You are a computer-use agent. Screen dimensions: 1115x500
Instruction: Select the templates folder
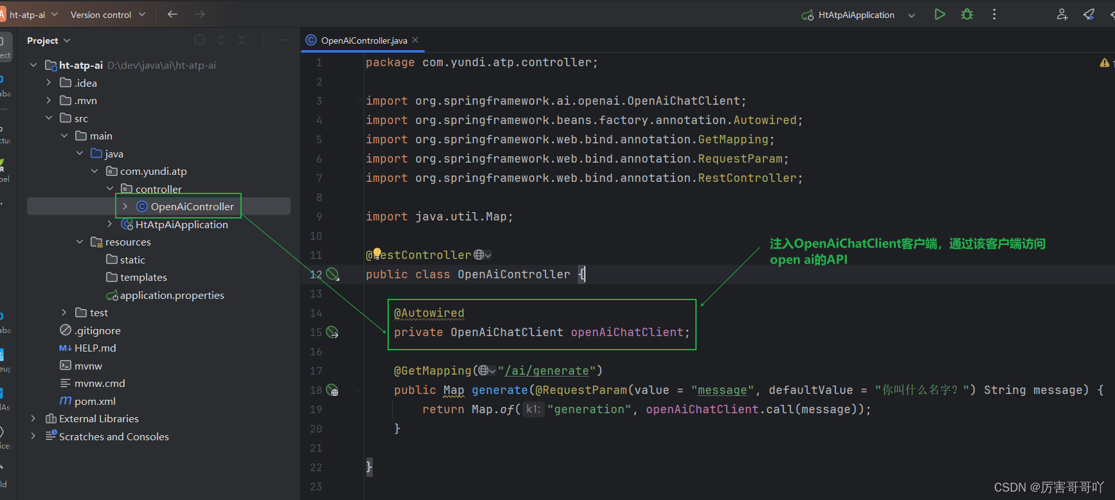pyautogui.click(x=143, y=277)
